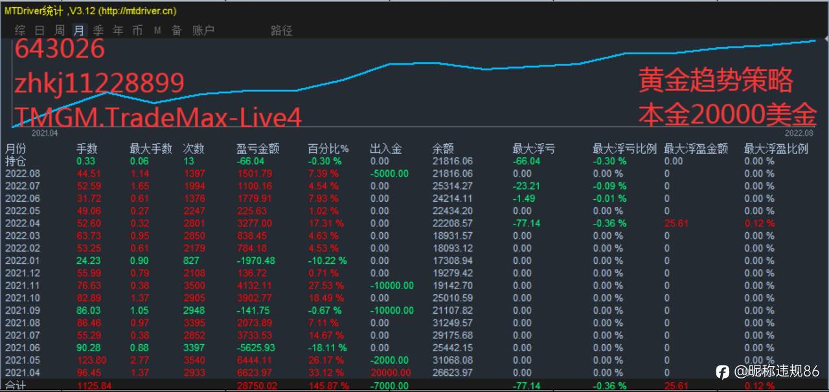This screenshot has width=829, height=392.
Task: Click the 123.80 lots value in 2021.05
Action: tap(91, 360)
